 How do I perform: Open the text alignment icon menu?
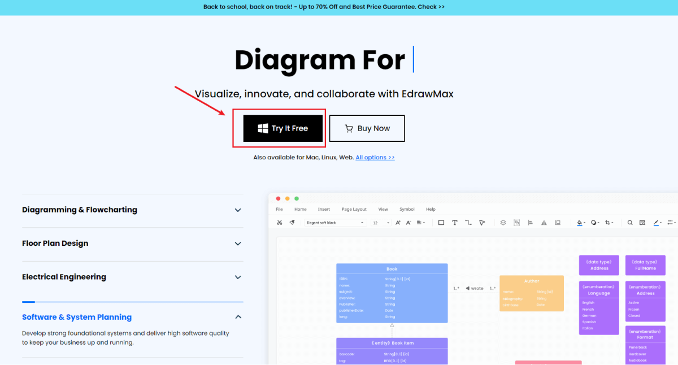coord(421,223)
